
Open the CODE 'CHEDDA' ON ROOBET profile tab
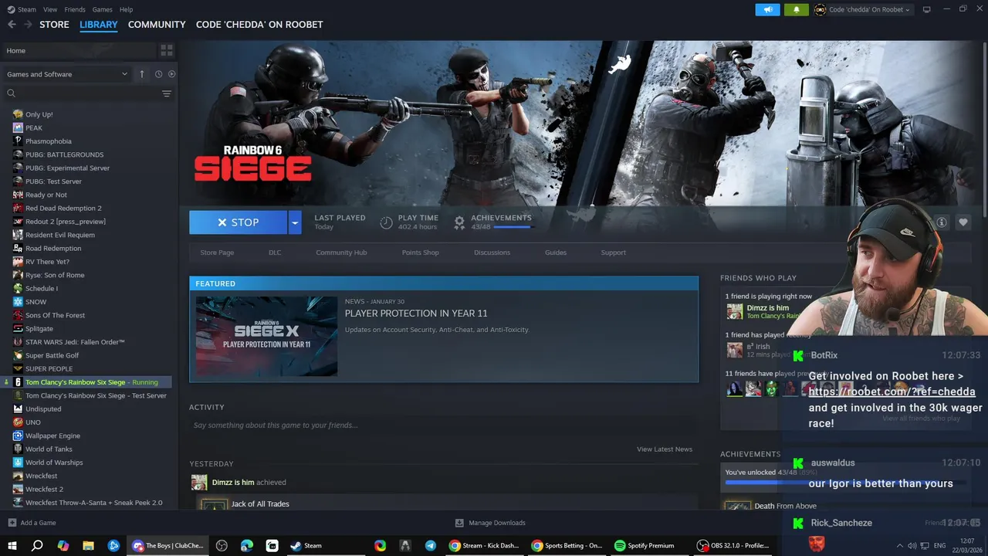[259, 25]
